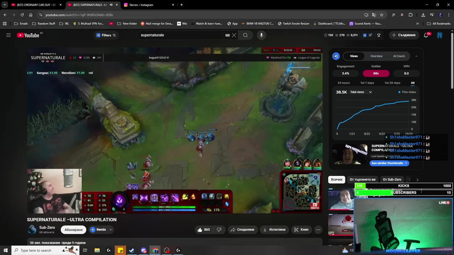Open Sticky Notes from the taskbar
Image resolution: width=454 pixels, height=255 pixels.
120,250
